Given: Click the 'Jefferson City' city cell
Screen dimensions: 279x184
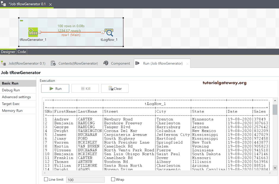Looking at the screenshot, I should [x=173, y=135].
